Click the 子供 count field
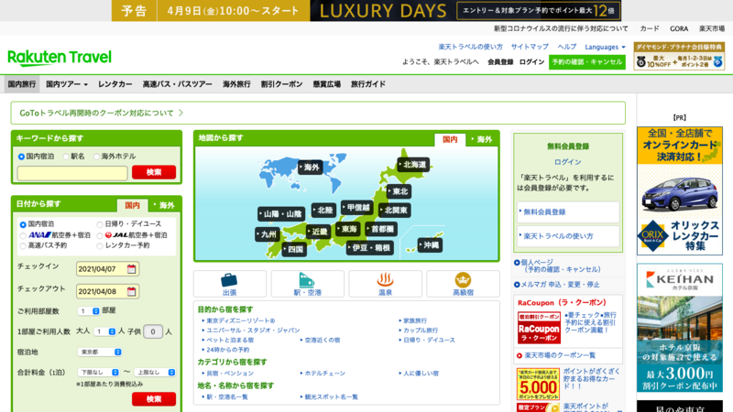 point(153,331)
